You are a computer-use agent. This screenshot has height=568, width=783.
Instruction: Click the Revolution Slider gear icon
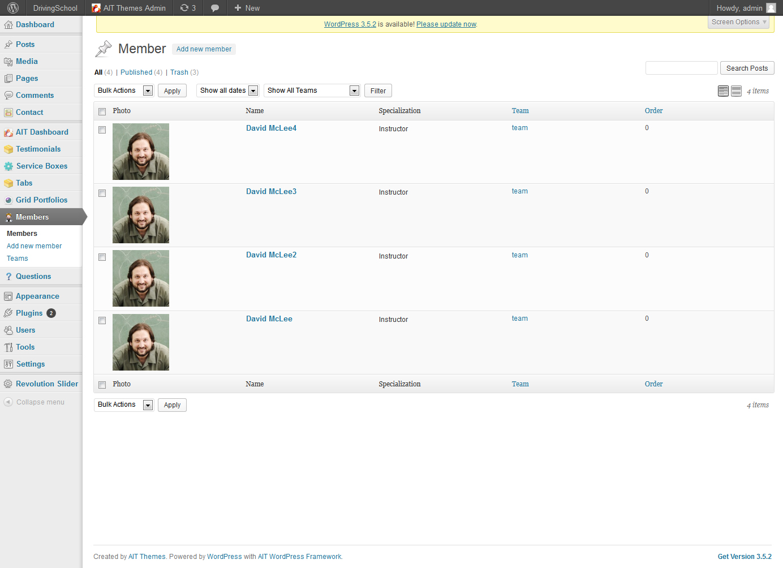8,384
